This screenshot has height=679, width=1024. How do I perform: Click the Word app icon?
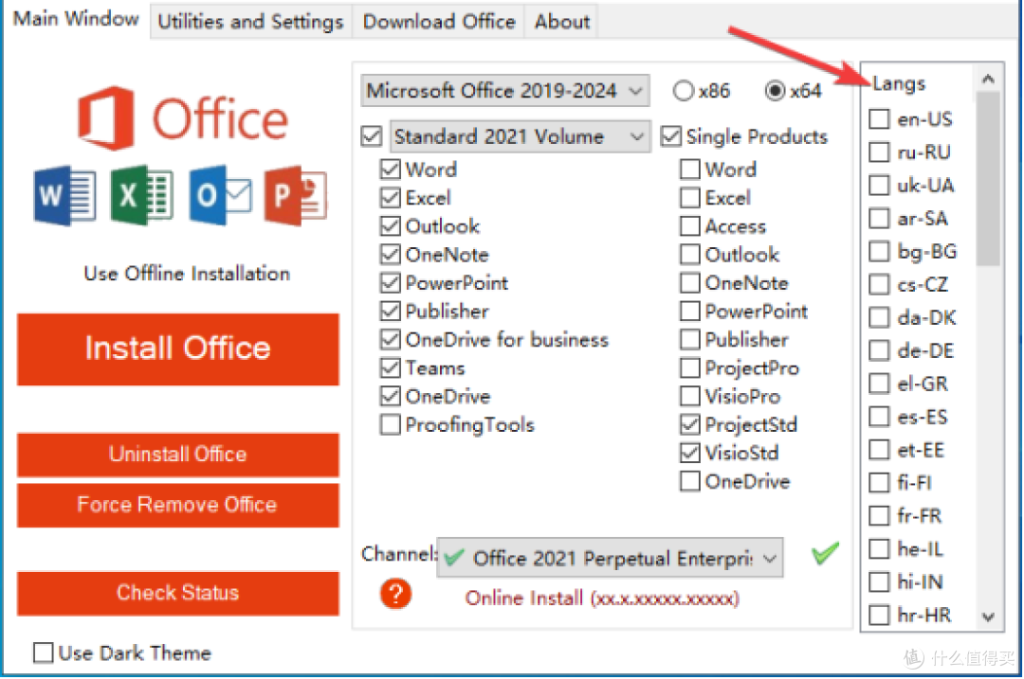(65, 195)
